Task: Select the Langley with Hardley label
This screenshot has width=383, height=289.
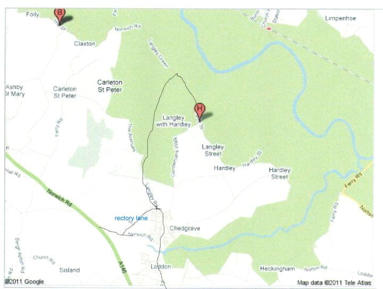Action: tap(173, 121)
